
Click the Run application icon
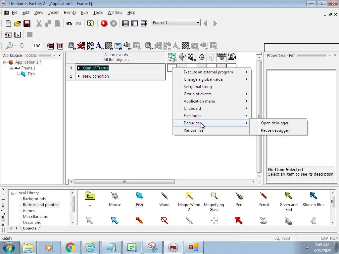tap(8, 34)
